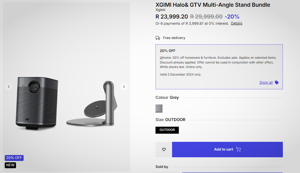This screenshot has width=300, height=173.
Task: Click the XGIMI Halo bundle product title
Action: pyautogui.click(x=213, y=5)
